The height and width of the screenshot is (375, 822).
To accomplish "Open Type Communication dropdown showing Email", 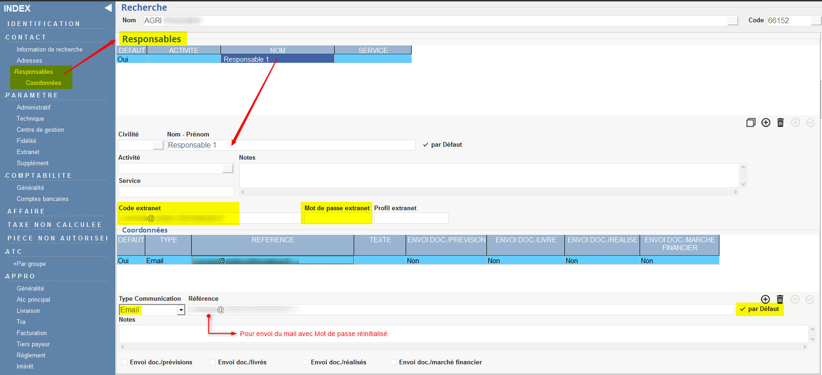I will point(181,310).
